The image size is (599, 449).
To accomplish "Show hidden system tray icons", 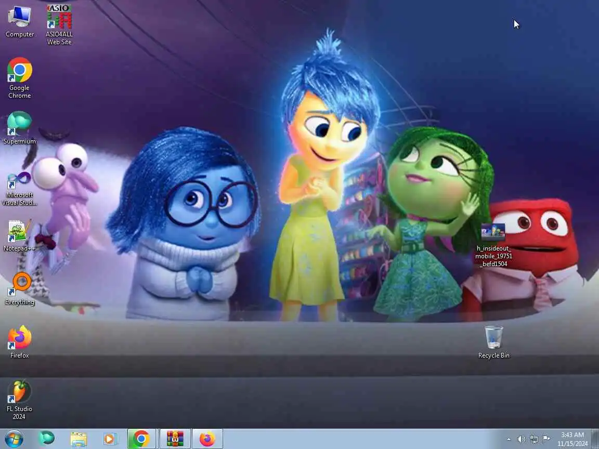I will pos(509,439).
